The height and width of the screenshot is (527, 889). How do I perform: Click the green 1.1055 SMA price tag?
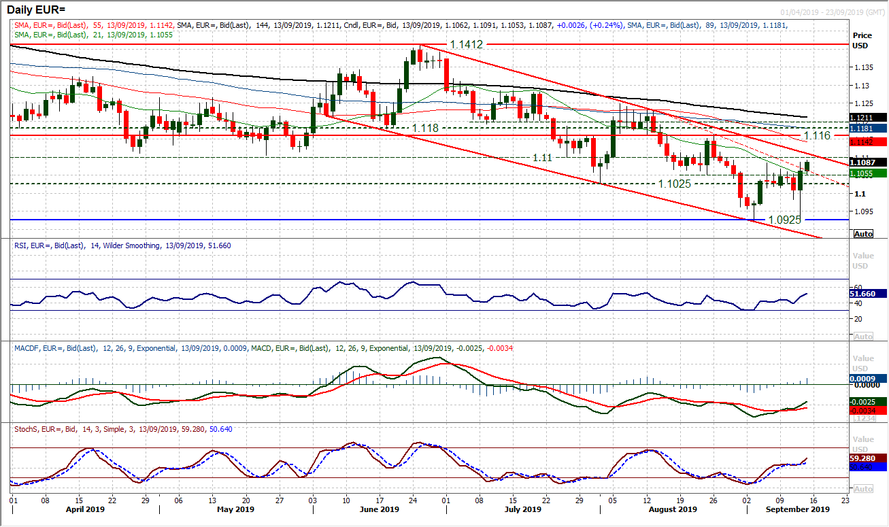point(869,173)
